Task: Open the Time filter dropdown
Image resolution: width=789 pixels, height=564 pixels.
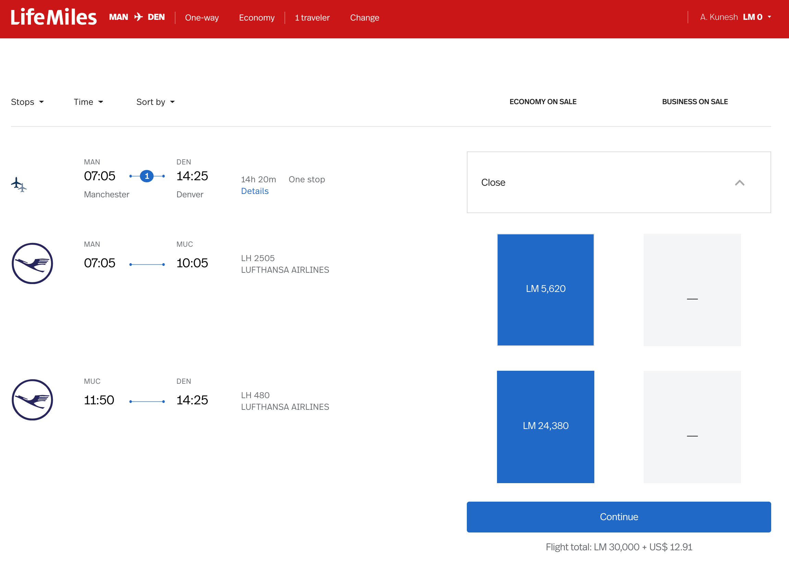Action: (88, 102)
